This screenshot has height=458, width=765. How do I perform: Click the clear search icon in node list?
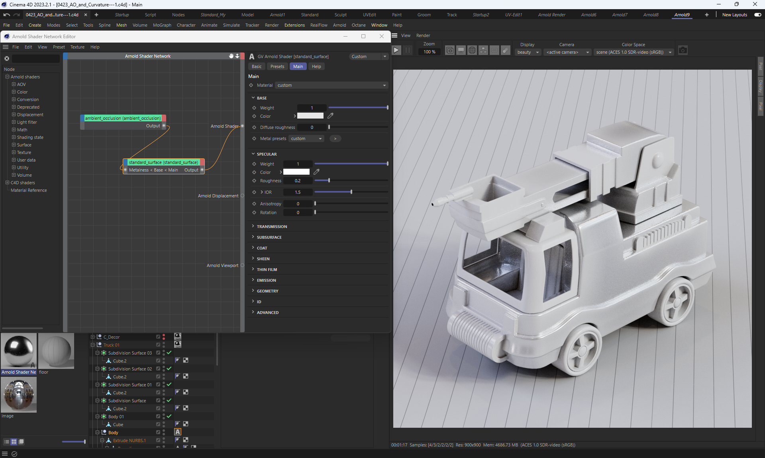tap(7, 58)
